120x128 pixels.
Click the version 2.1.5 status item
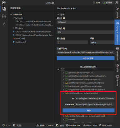pos(7,126)
